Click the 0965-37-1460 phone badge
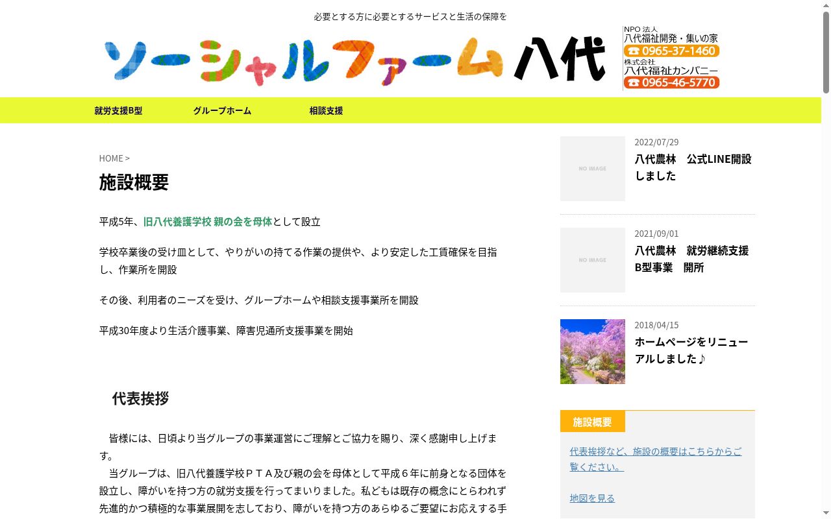831x519 pixels. coord(671,51)
